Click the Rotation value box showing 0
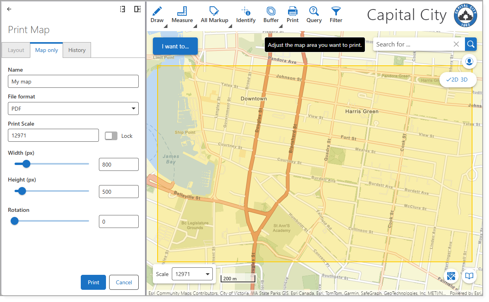The height and width of the screenshot is (302, 489). pos(119,222)
